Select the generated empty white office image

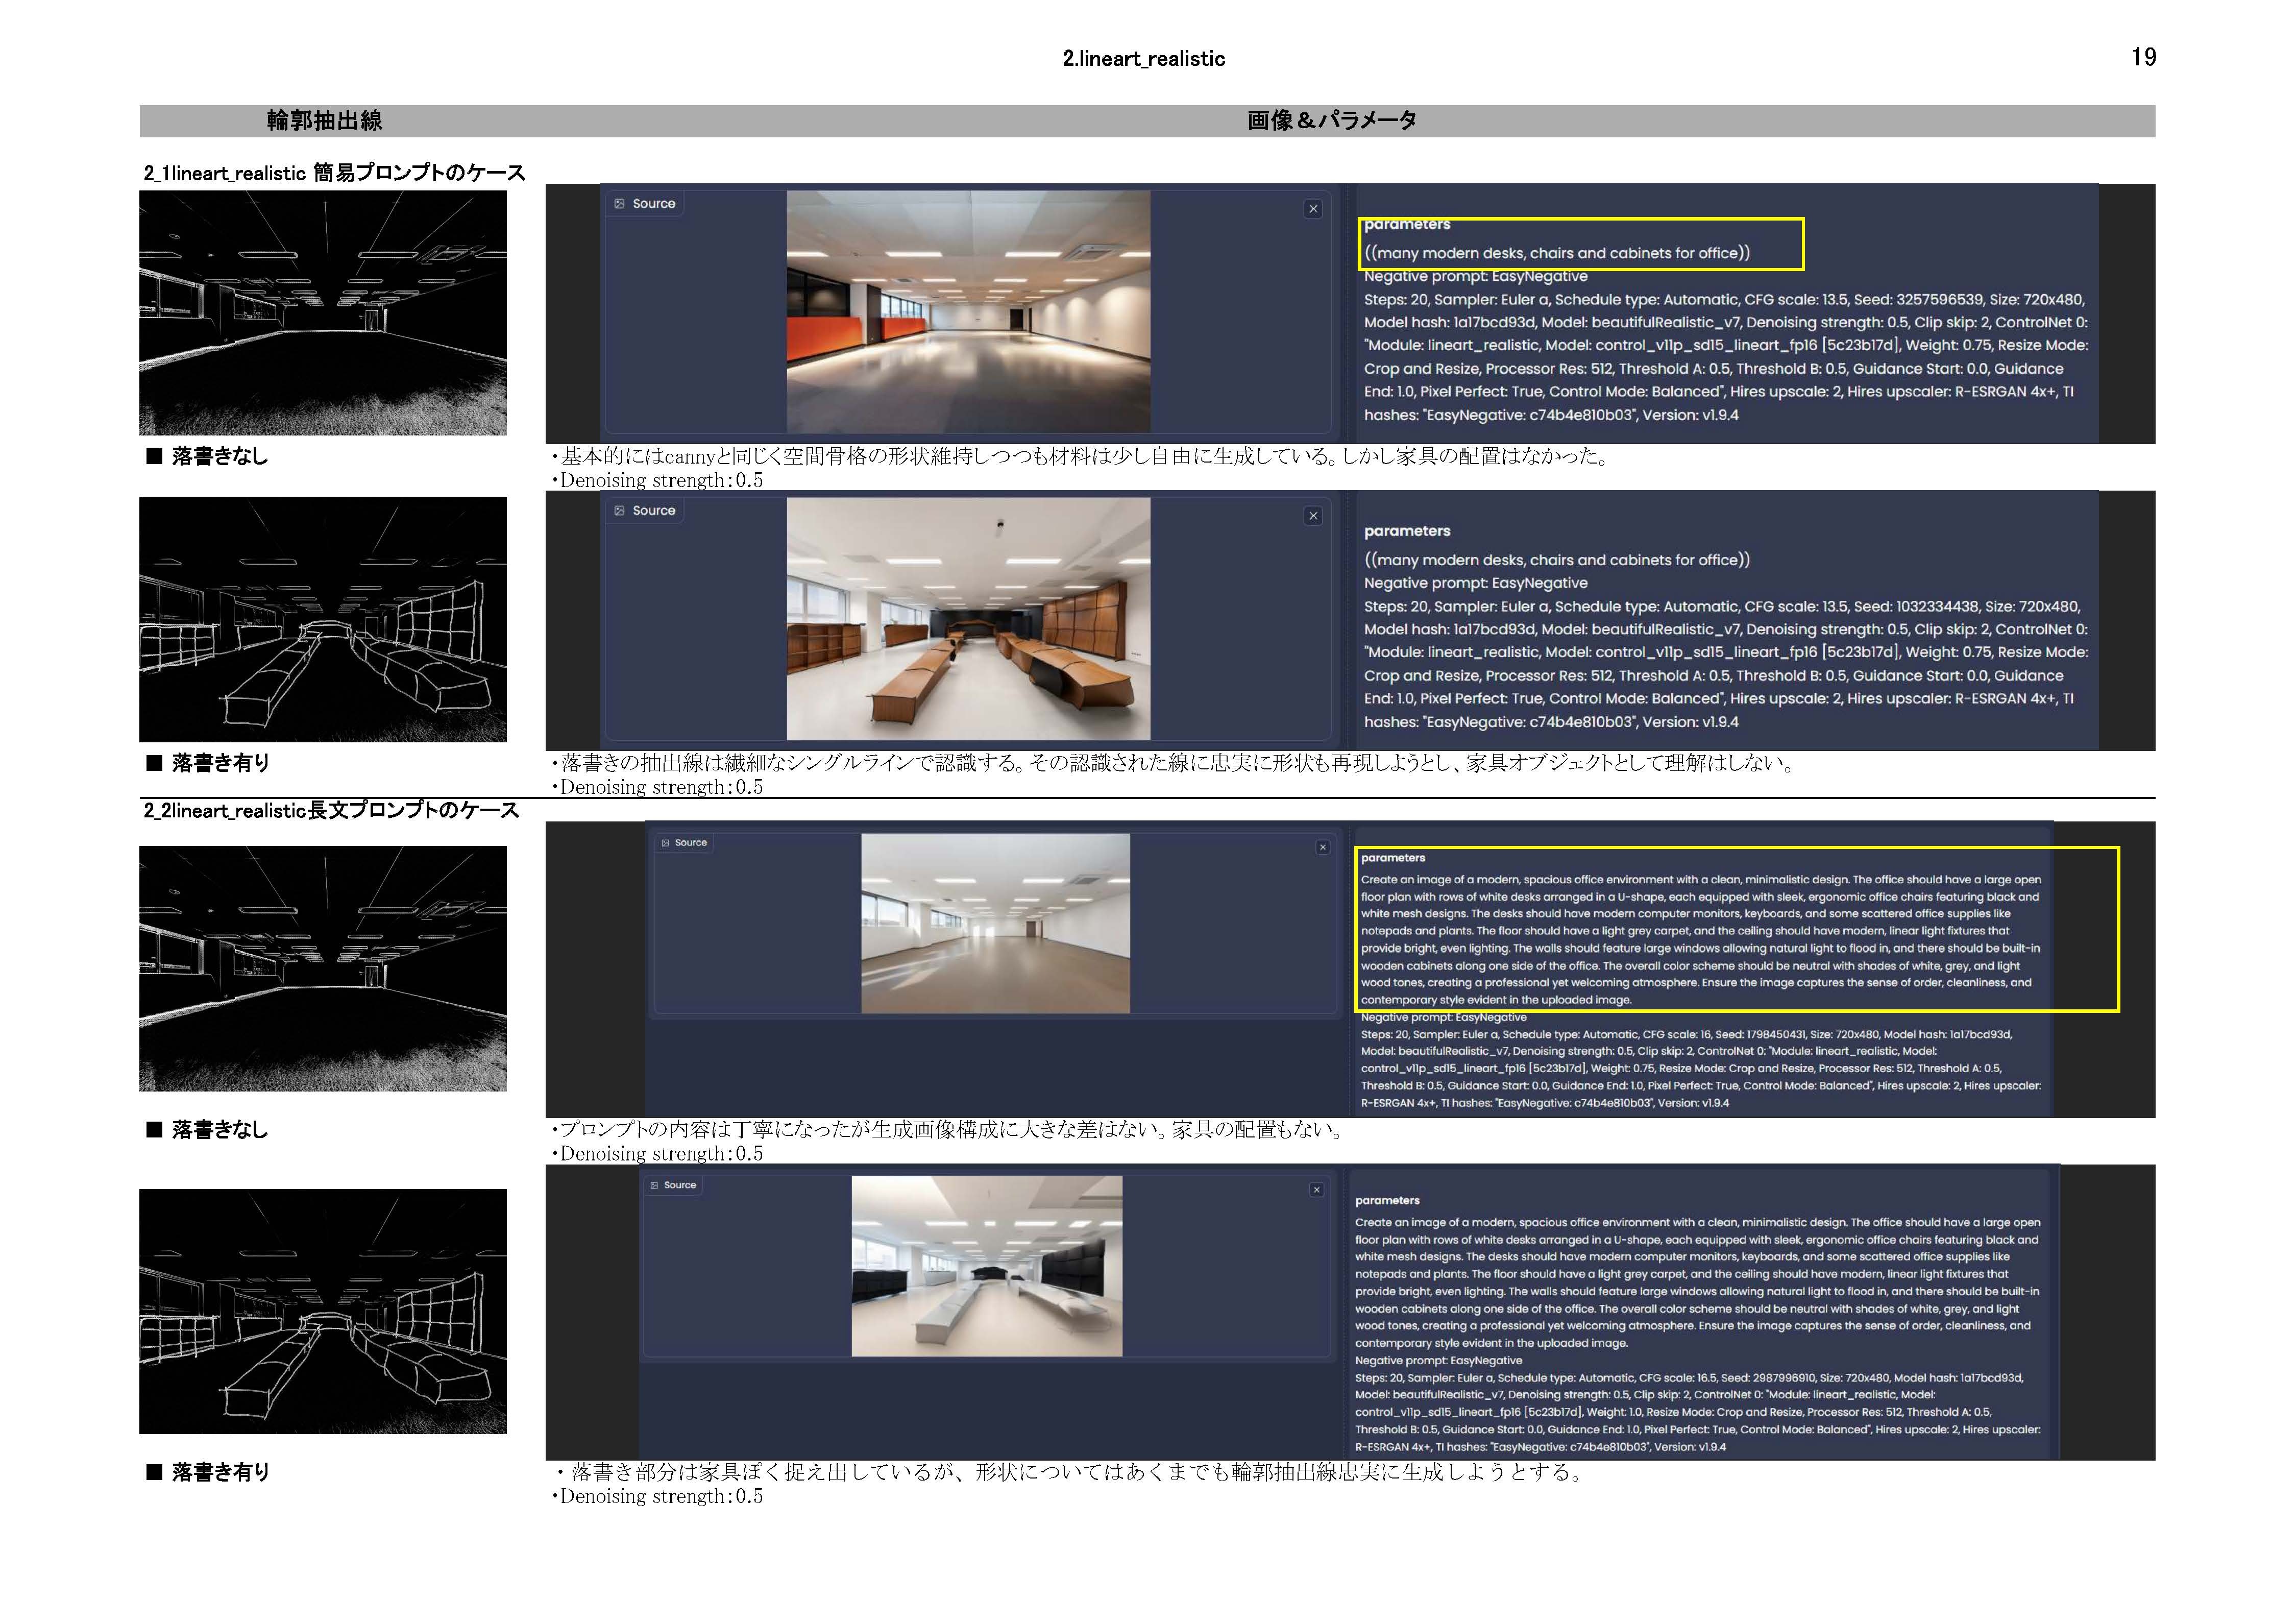pyautogui.click(x=995, y=923)
